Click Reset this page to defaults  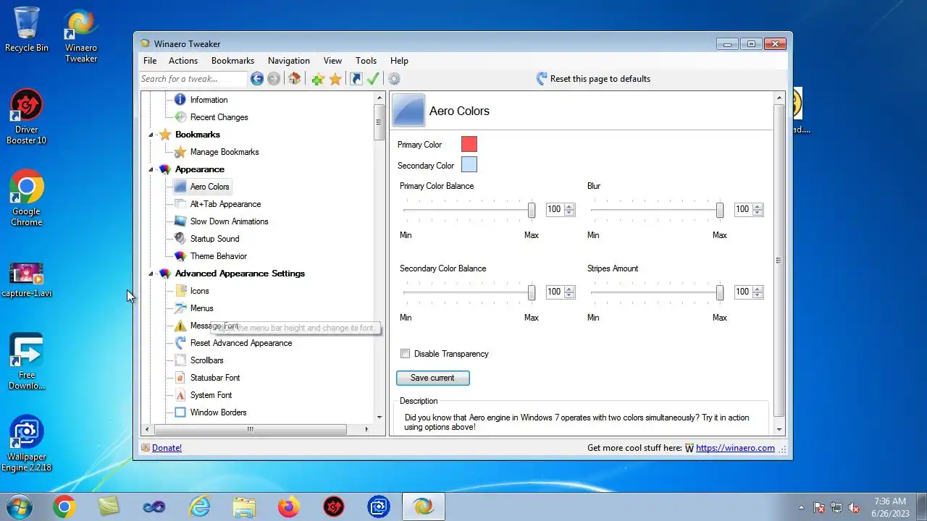pos(593,79)
